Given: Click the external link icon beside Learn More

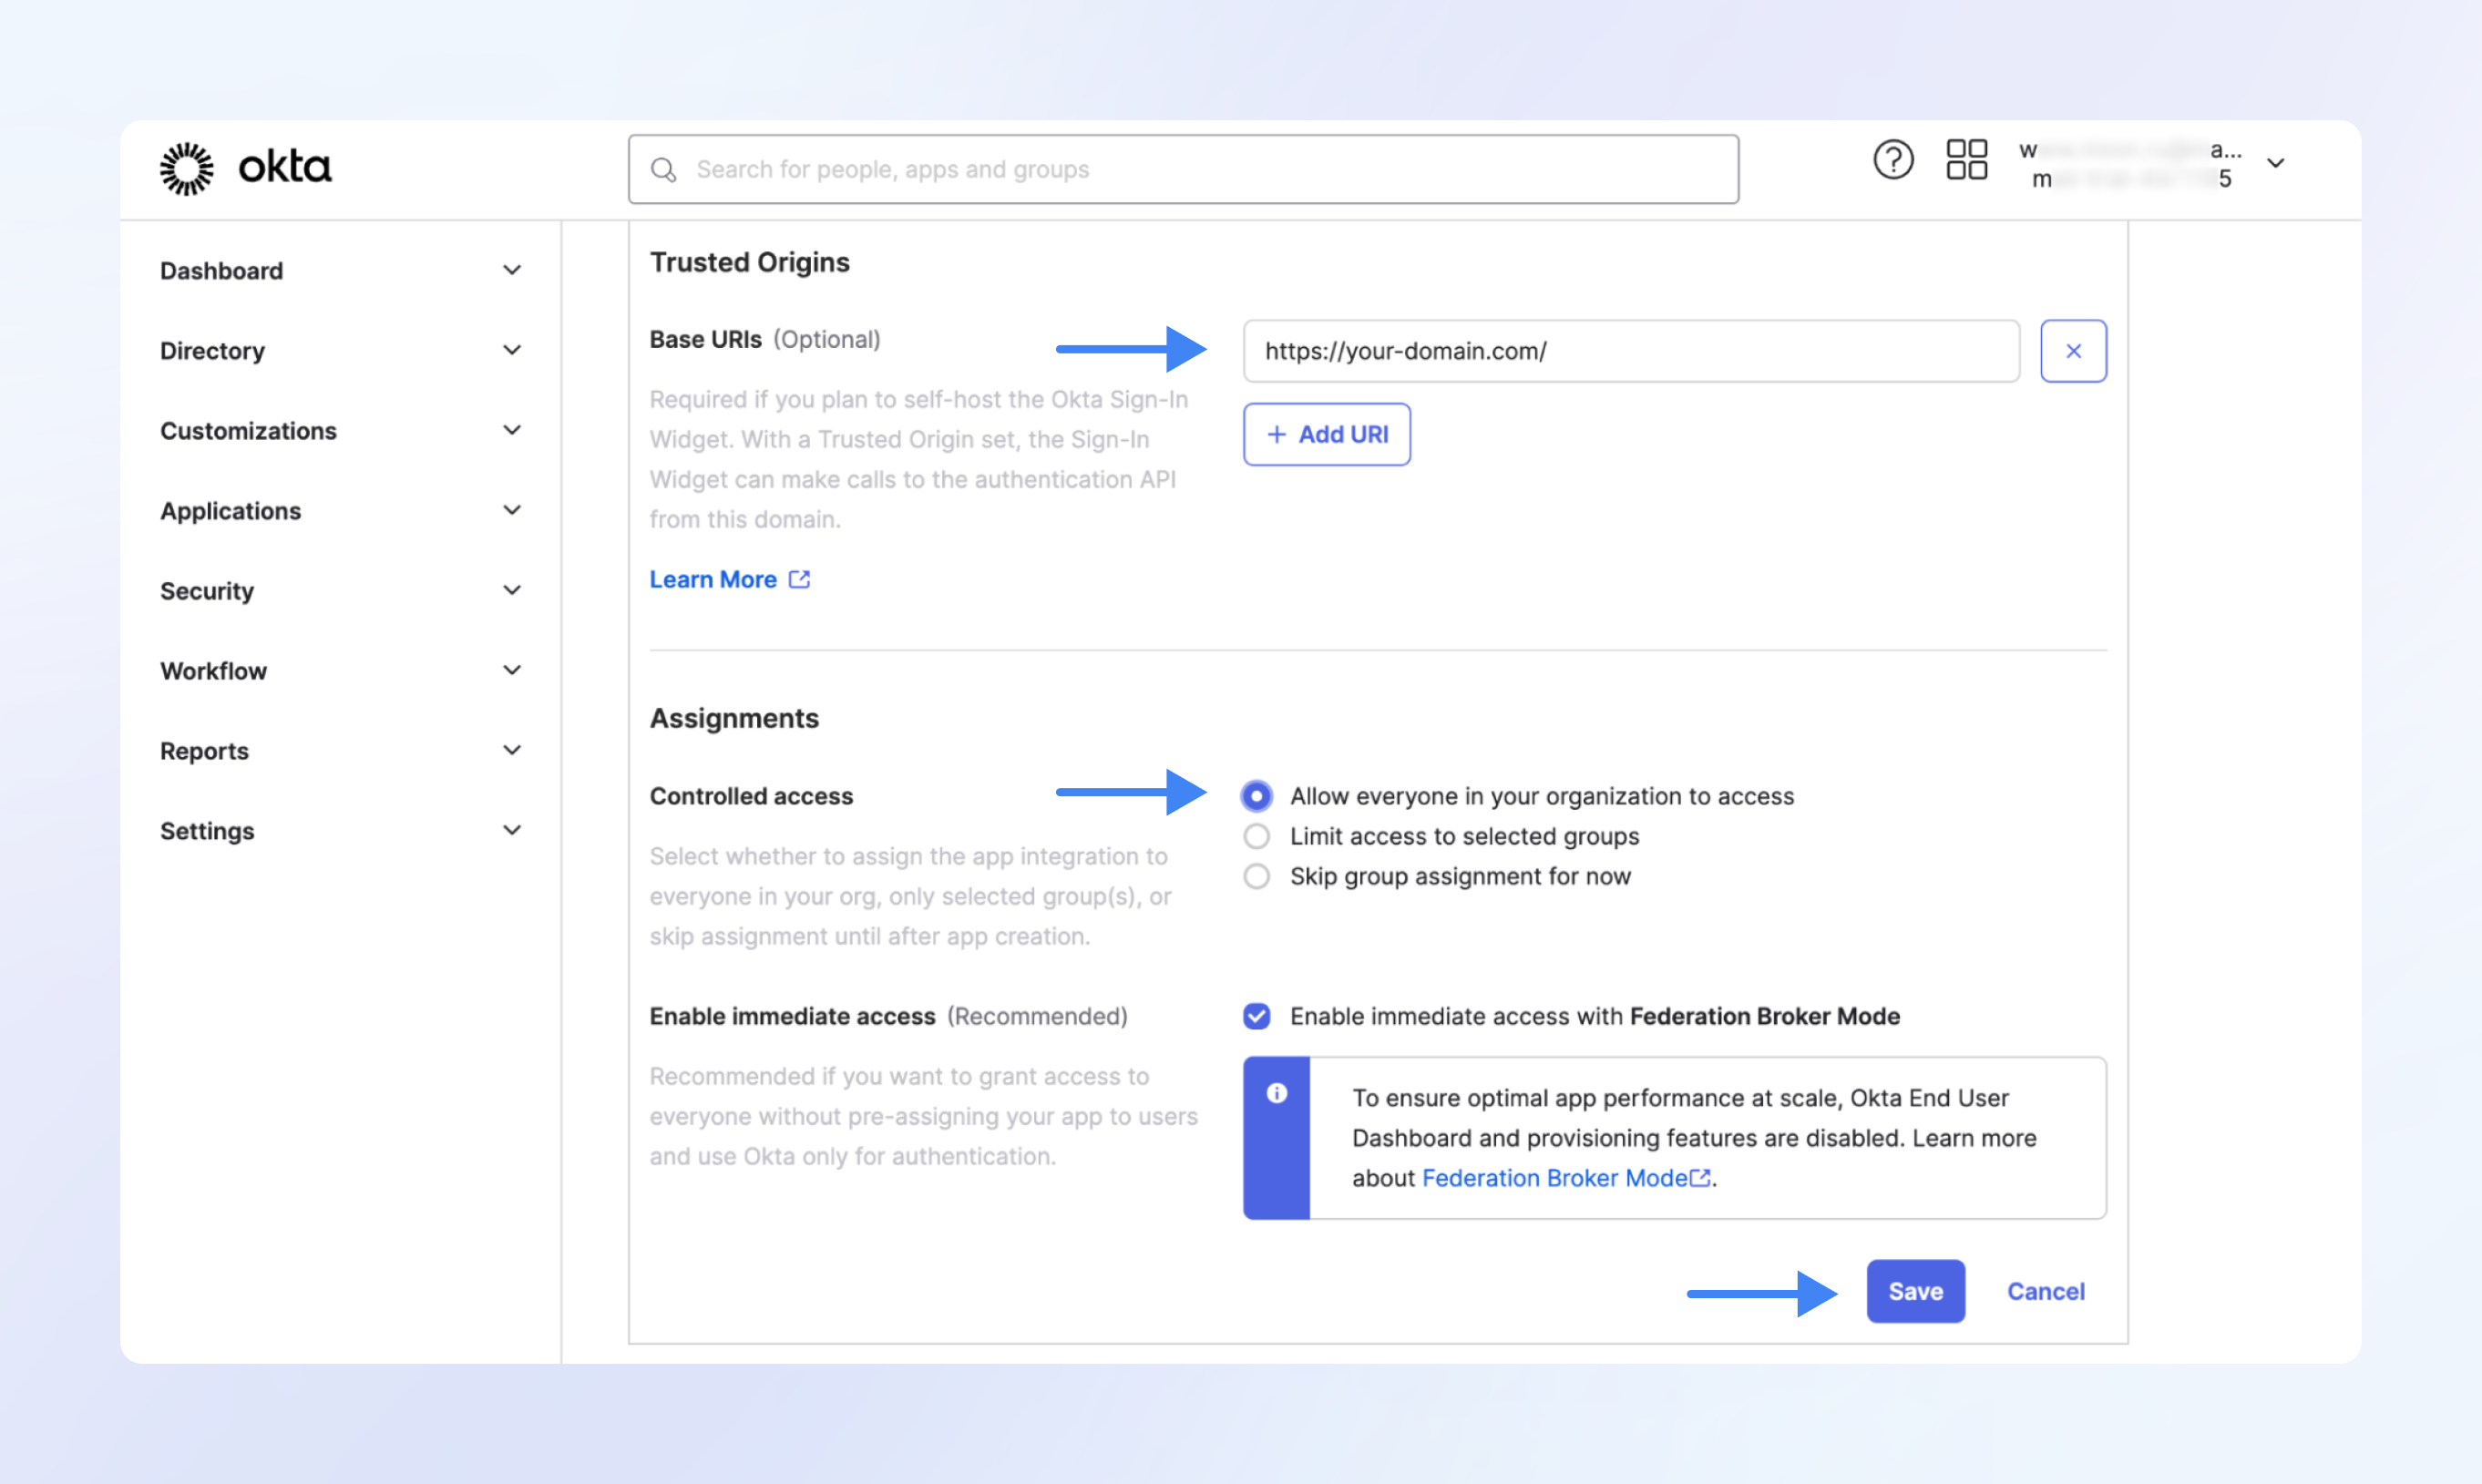Looking at the screenshot, I should 799,580.
